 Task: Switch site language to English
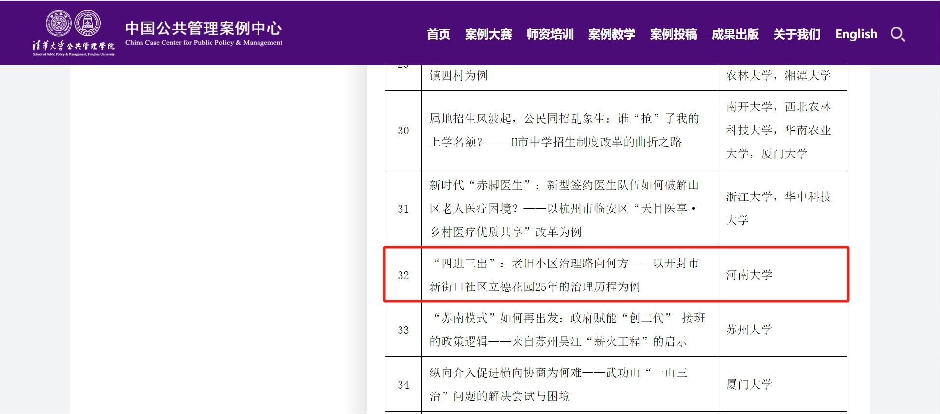pos(856,34)
